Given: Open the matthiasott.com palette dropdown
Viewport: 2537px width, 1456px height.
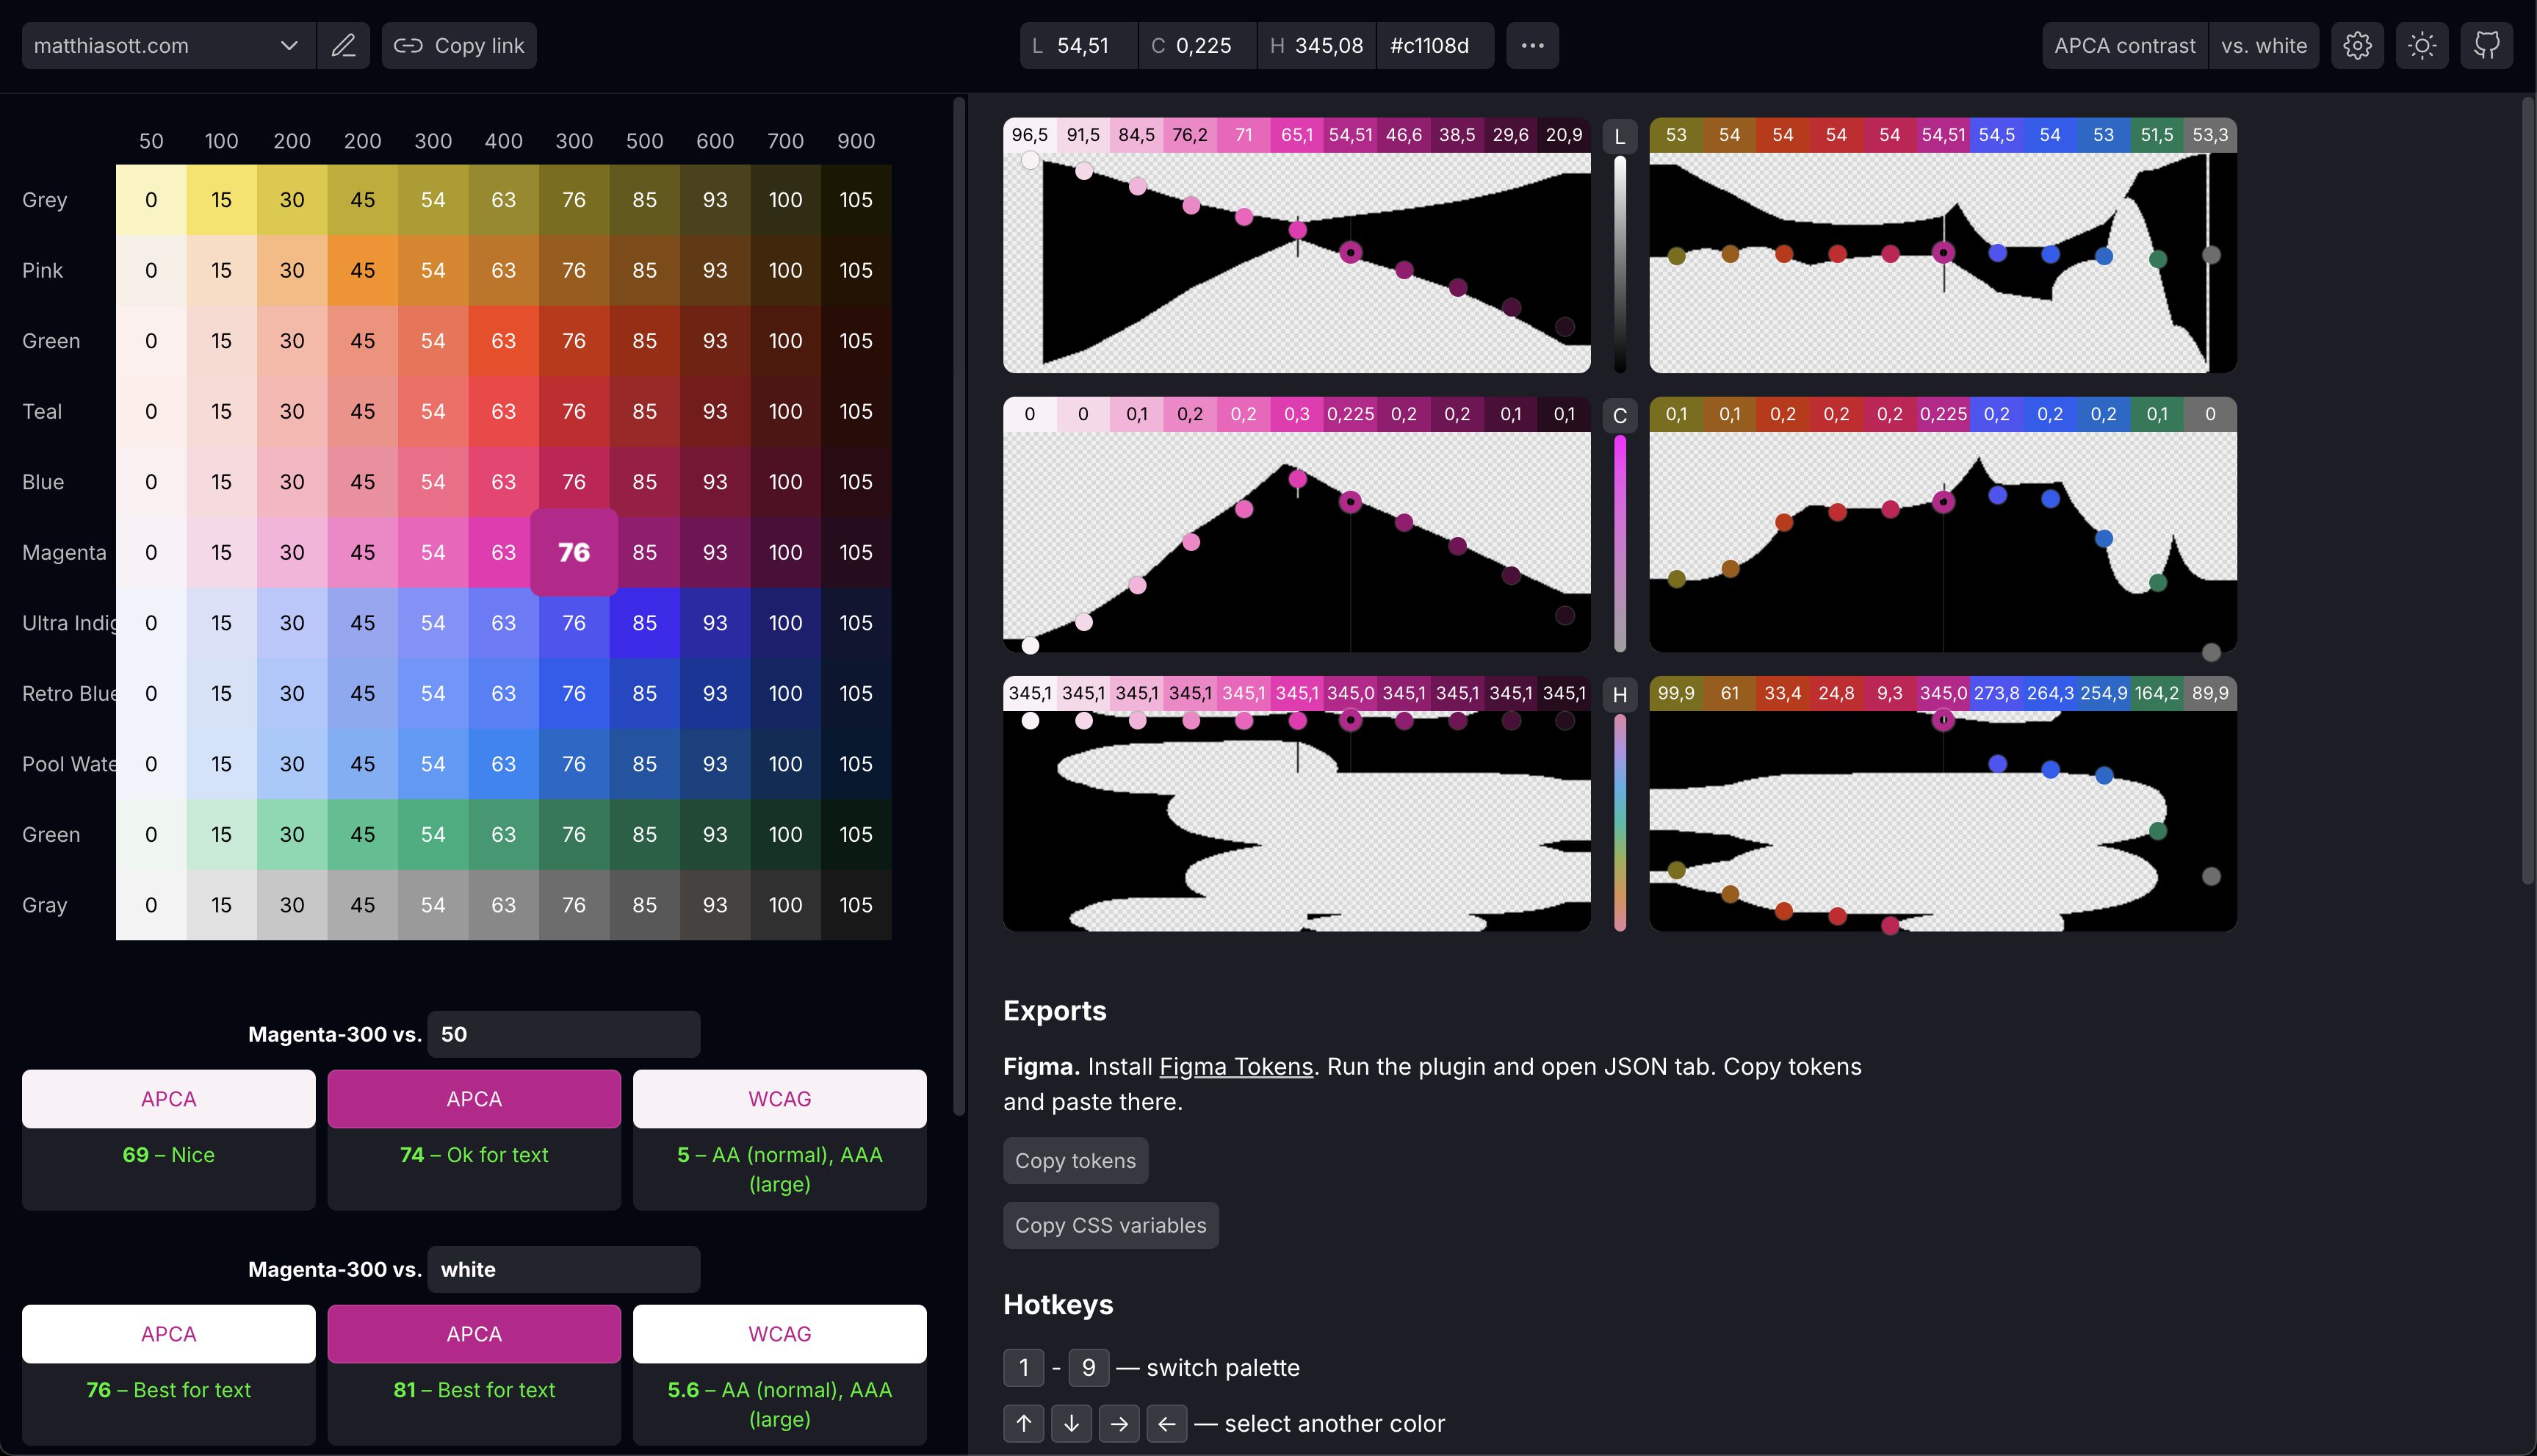Looking at the screenshot, I should pos(168,46).
